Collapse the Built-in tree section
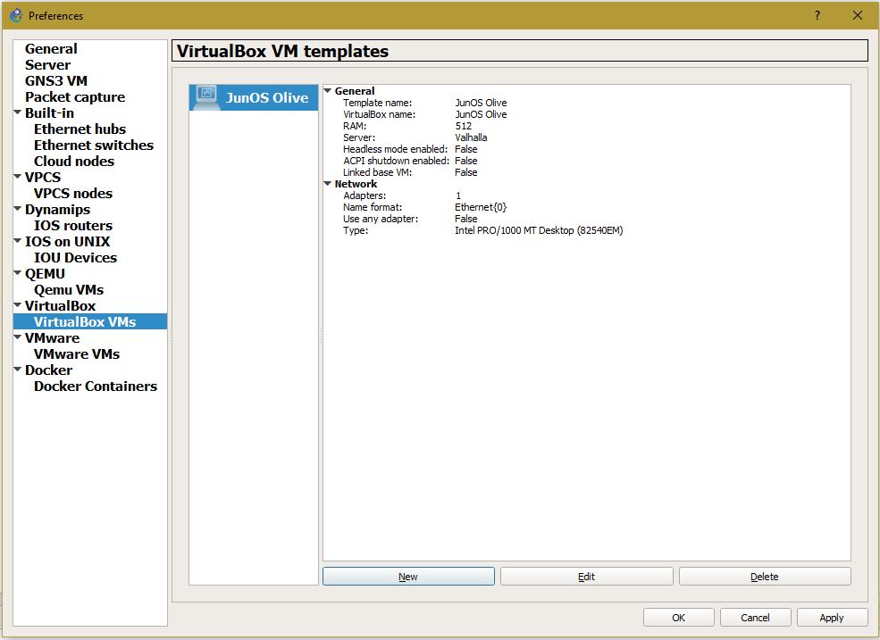 pos(18,112)
